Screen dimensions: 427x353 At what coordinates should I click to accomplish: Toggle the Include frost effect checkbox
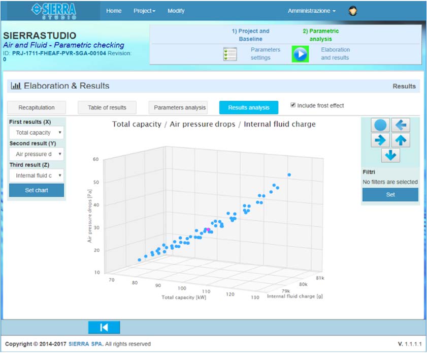[293, 105]
